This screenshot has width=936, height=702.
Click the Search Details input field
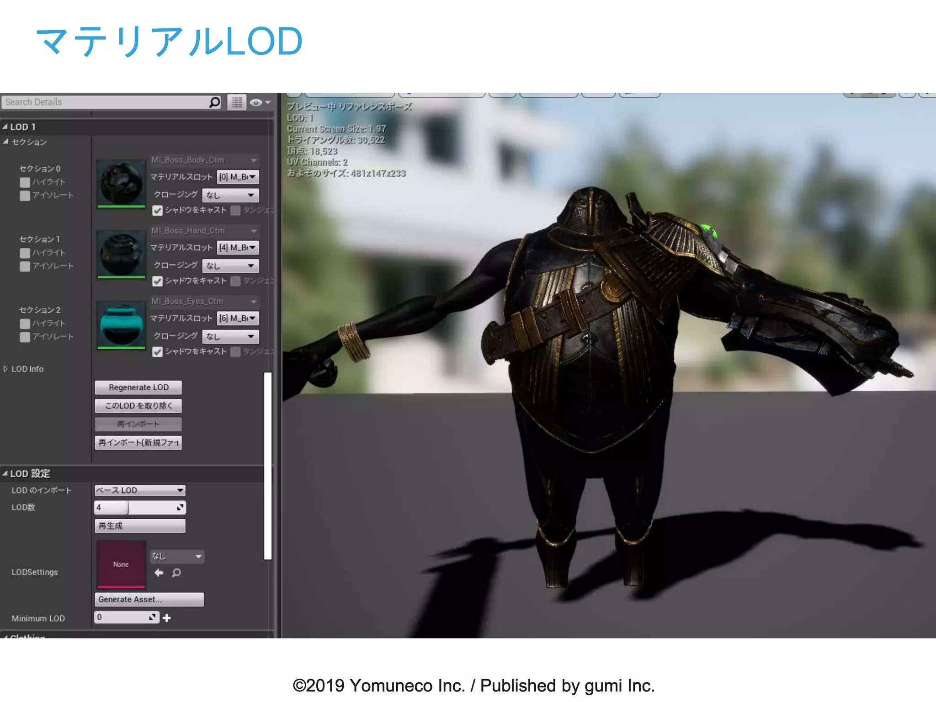(105, 102)
